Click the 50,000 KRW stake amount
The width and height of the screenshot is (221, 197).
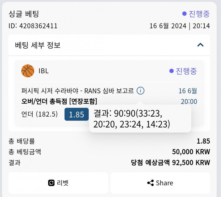click(191, 152)
